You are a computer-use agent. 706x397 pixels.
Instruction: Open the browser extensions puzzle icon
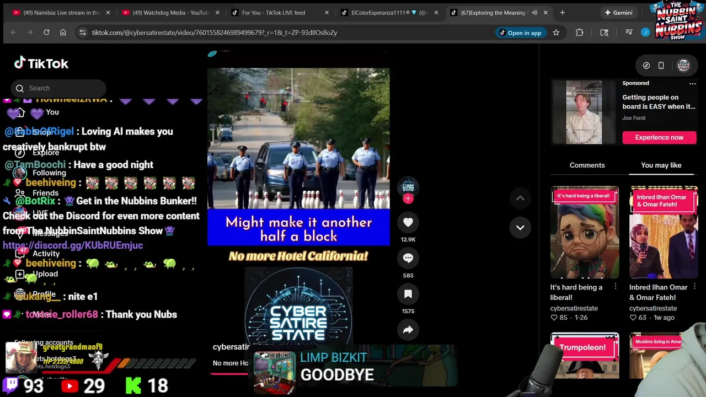pyautogui.click(x=580, y=33)
